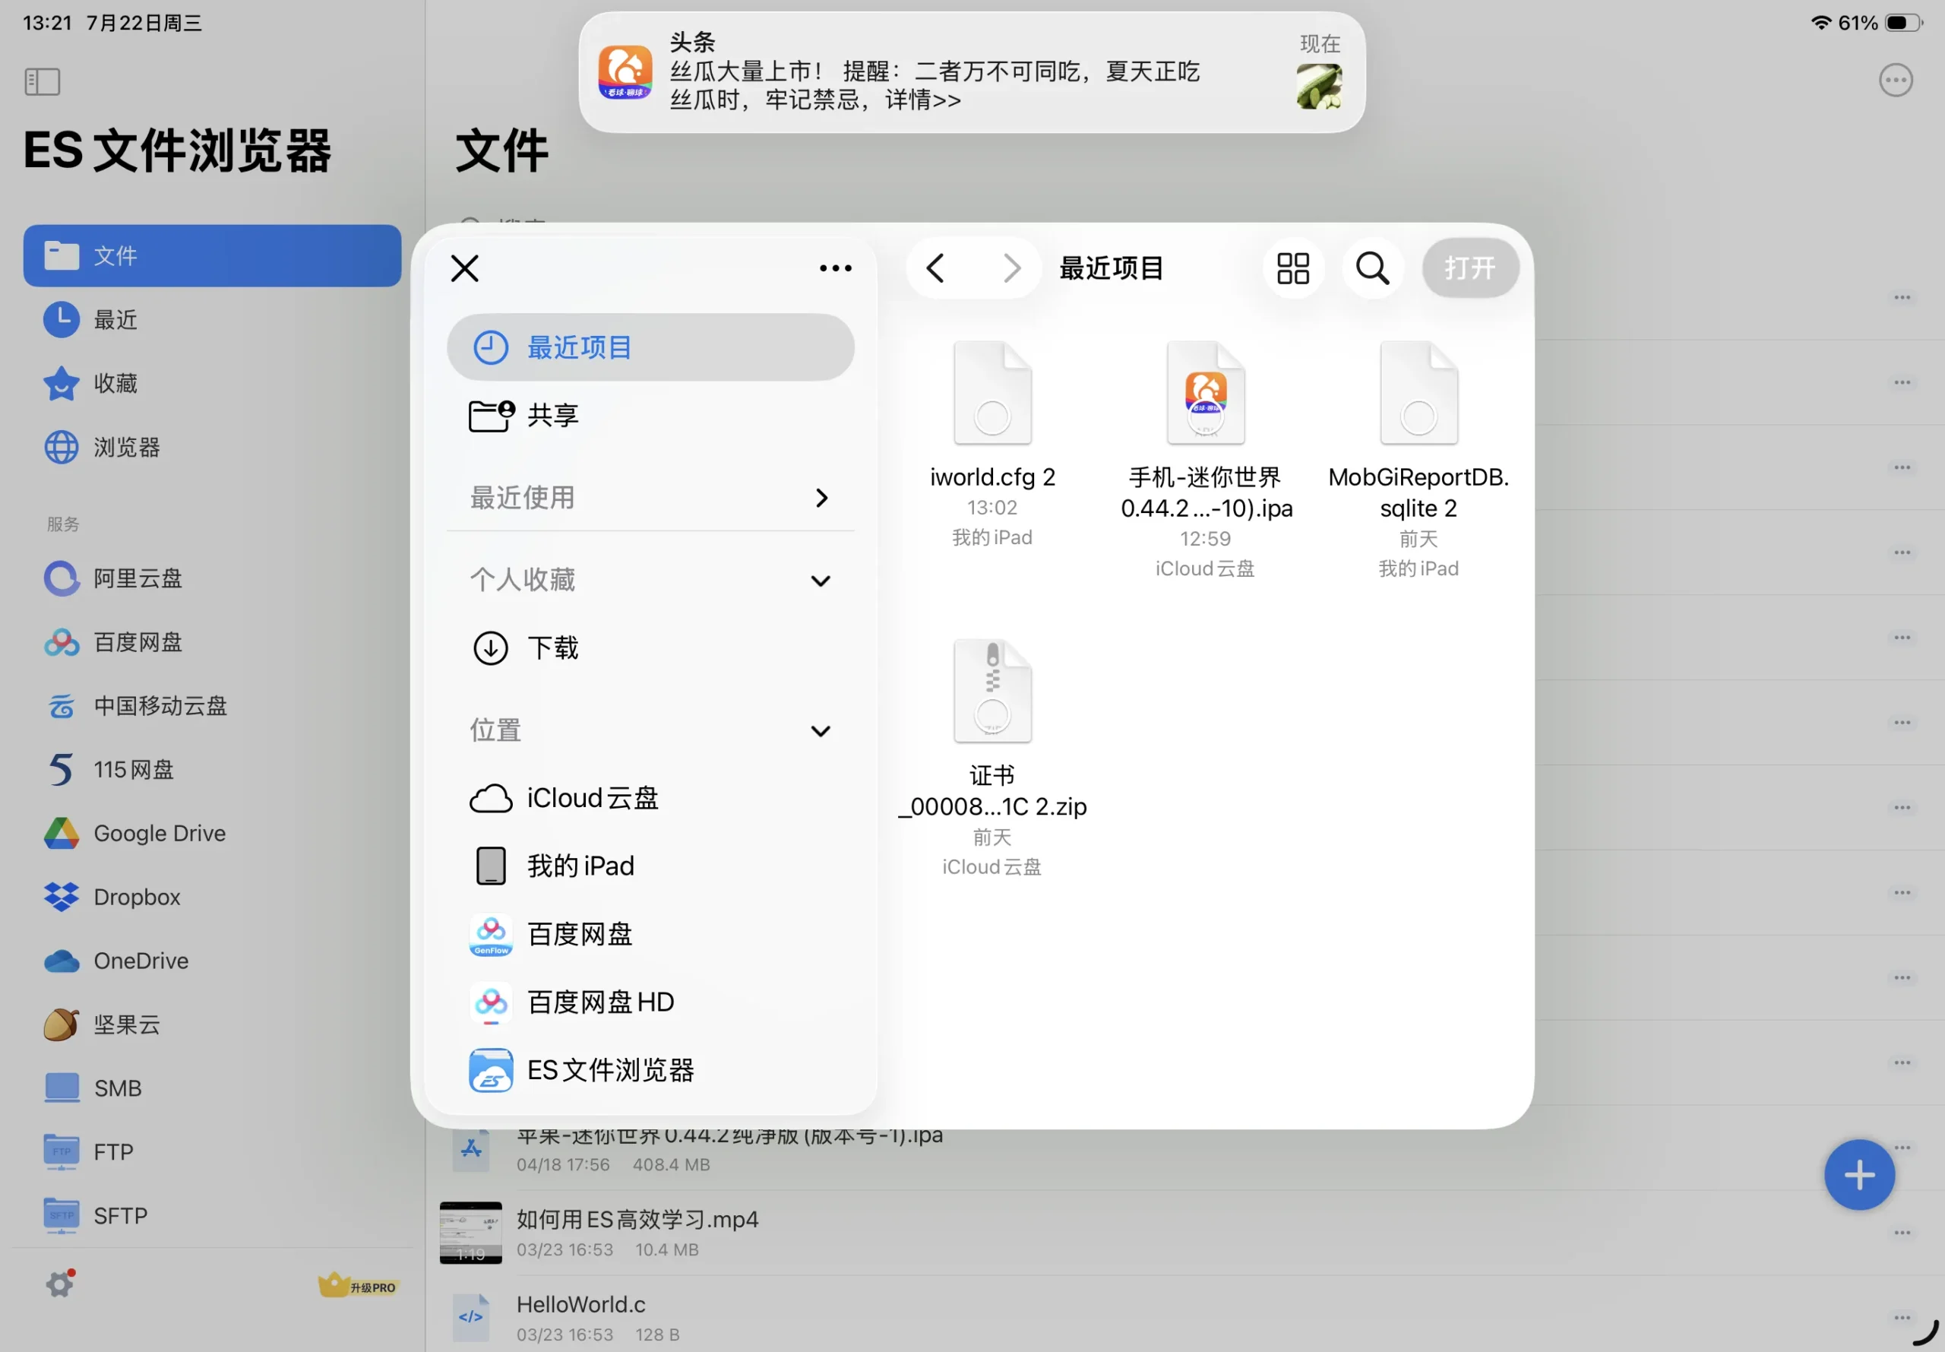
Task: Open more options for 如何用ES高效学习.mp4
Action: click(x=1902, y=1233)
